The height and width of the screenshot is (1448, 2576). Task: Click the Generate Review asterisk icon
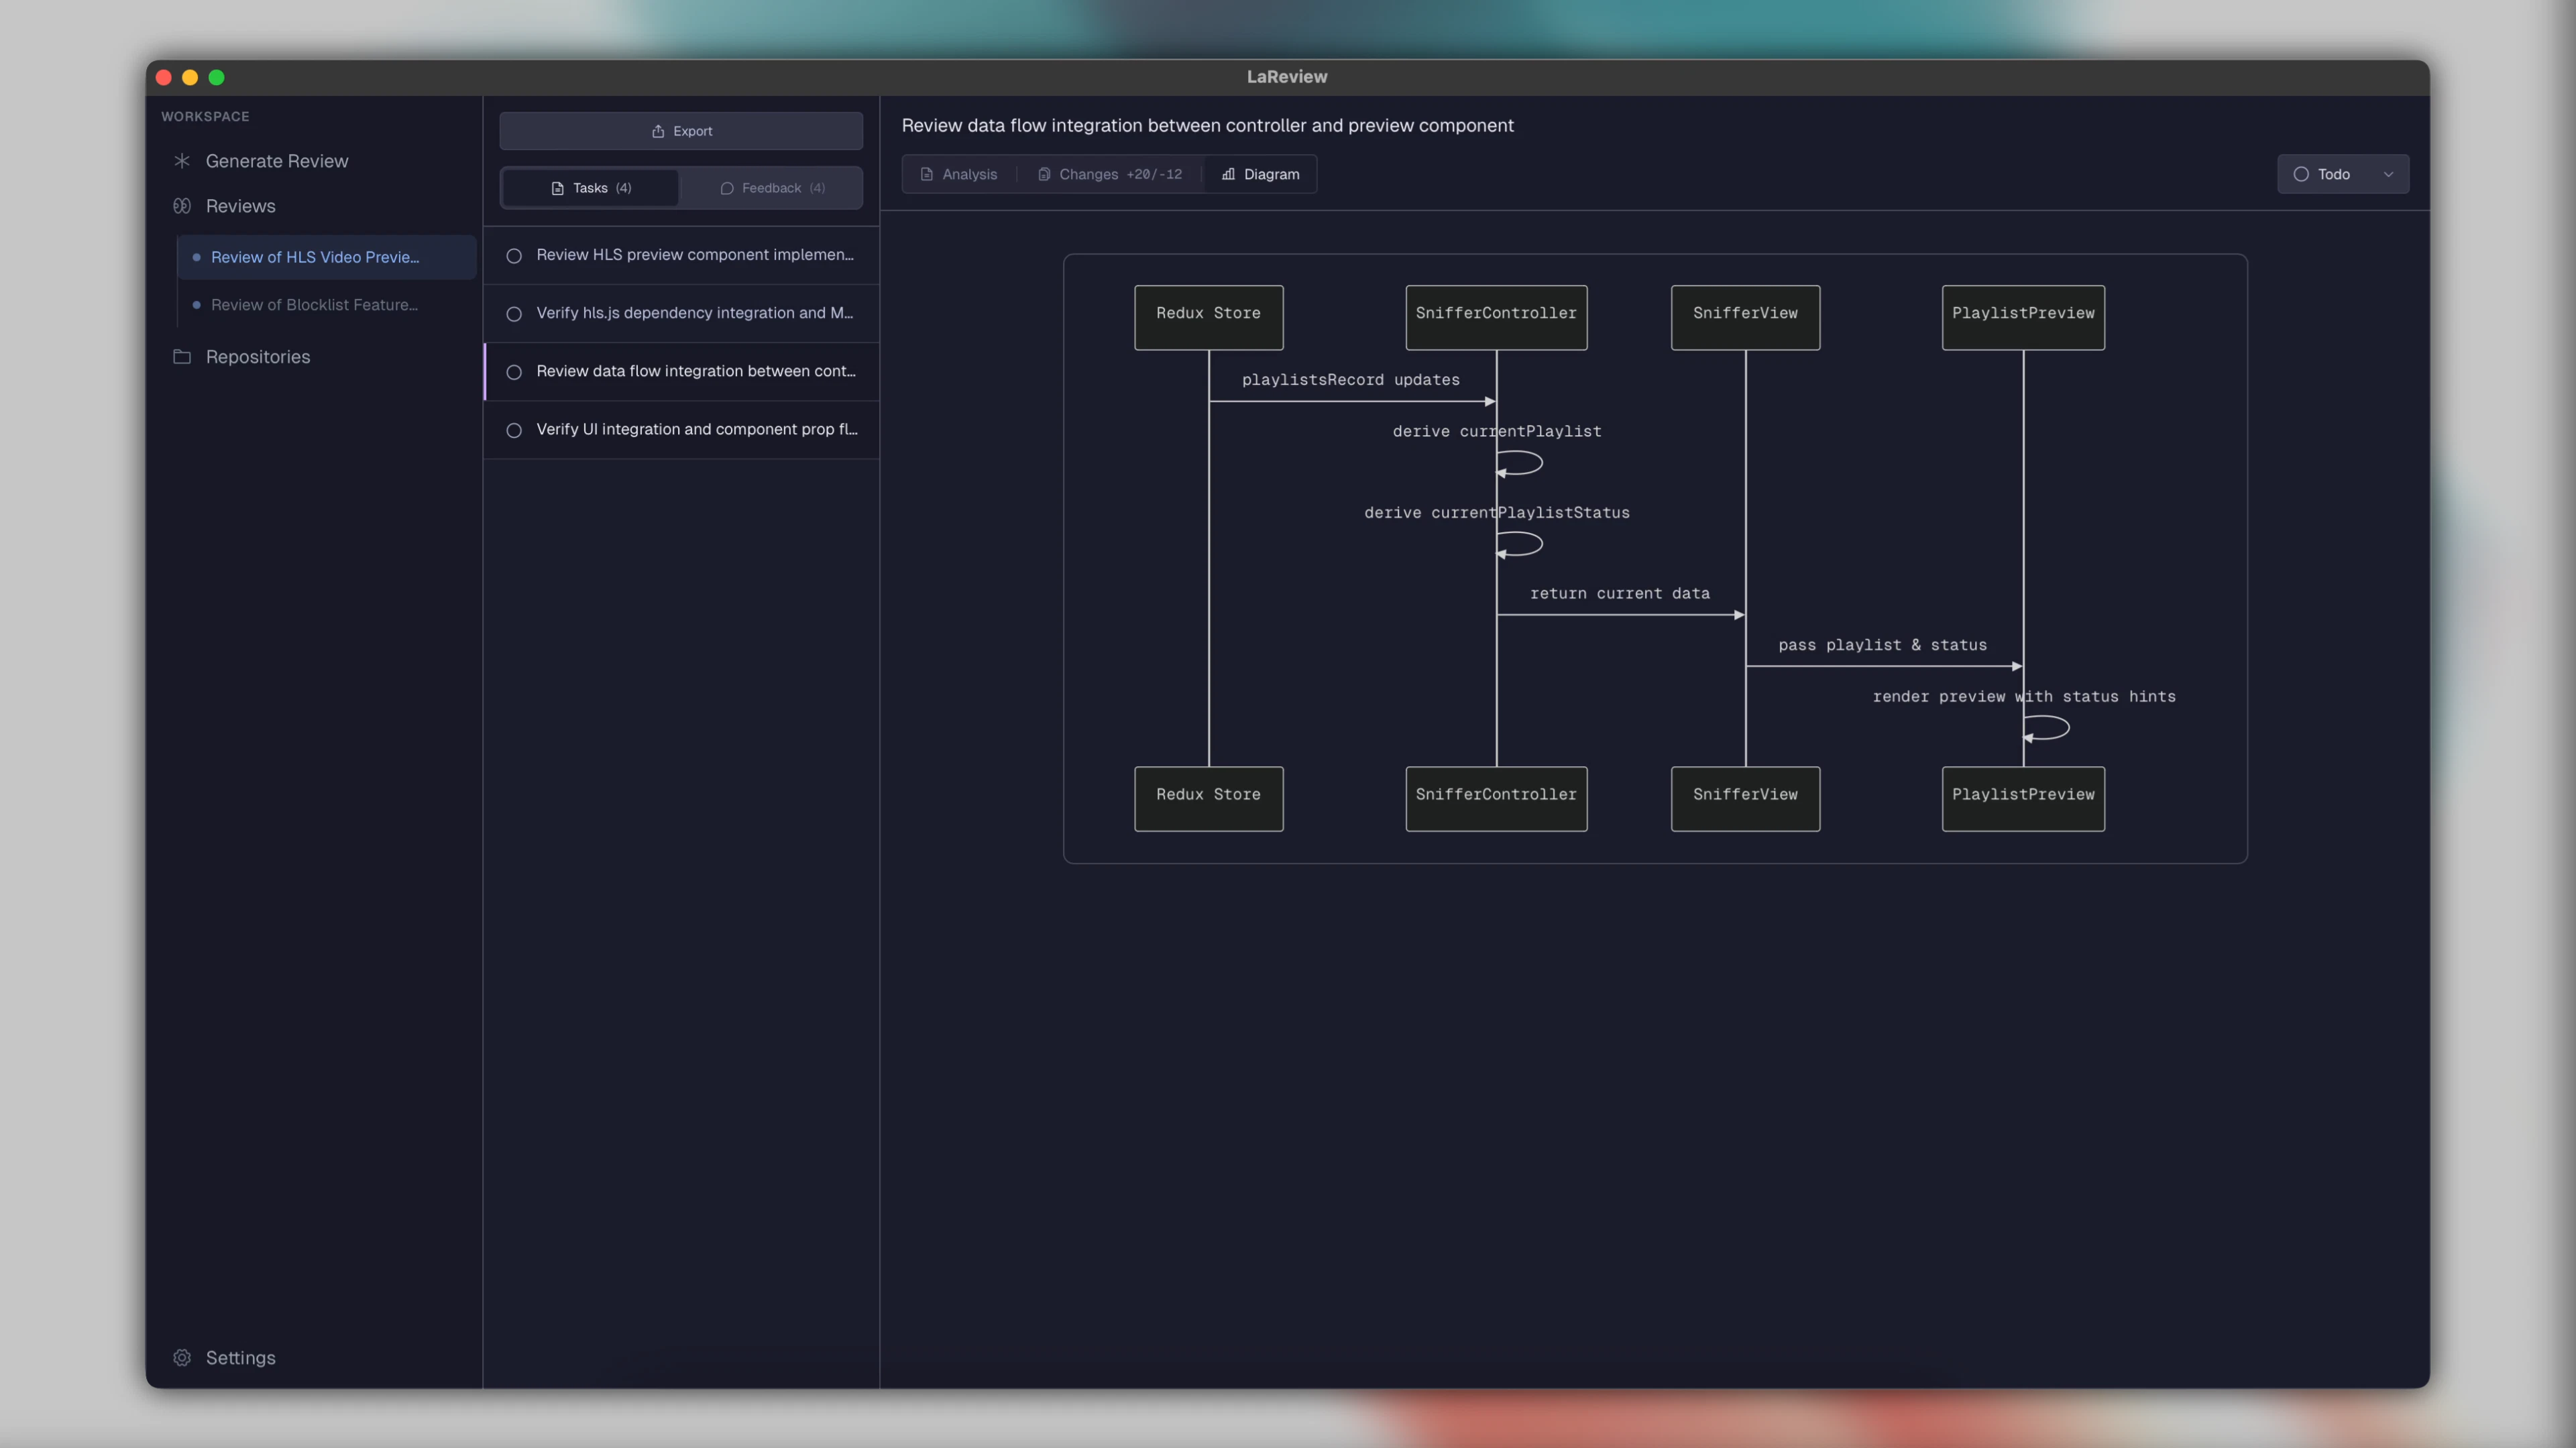[182, 161]
